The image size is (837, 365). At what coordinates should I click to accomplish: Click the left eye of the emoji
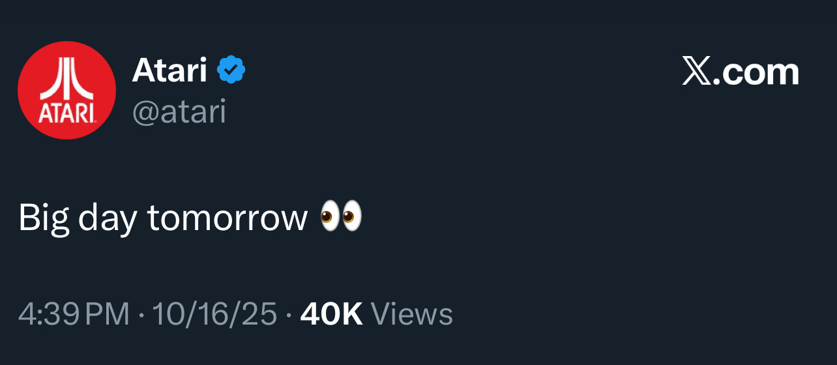click(330, 217)
